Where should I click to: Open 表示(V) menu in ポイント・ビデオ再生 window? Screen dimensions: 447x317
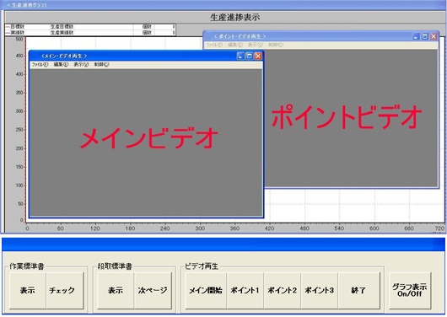tap(256, 45)
